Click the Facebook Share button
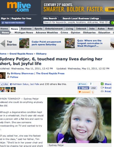The image size is (114, 147). [x=83, y=88]
